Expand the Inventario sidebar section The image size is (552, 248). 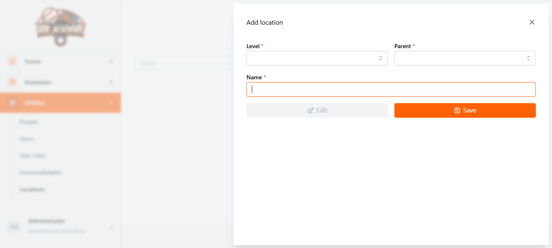coord(60,82)
